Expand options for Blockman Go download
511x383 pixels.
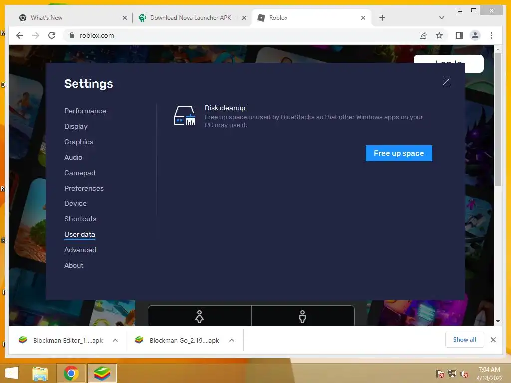click(232, 340)
